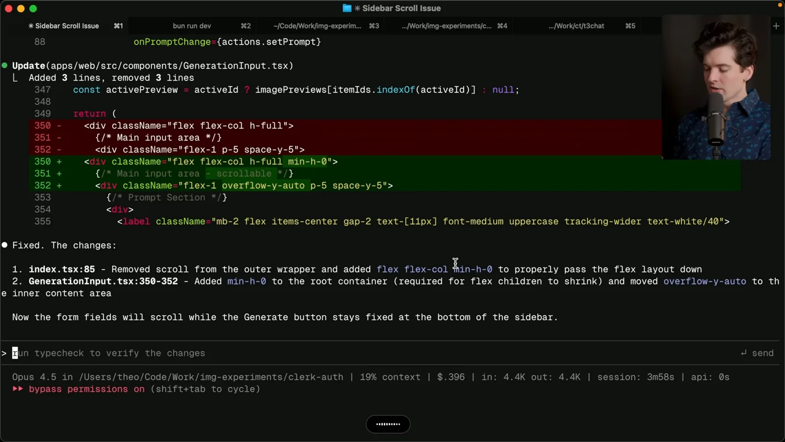Click bypass permissions on status text
This screenshot has height=442, width=785.
(x=86, y=389)
